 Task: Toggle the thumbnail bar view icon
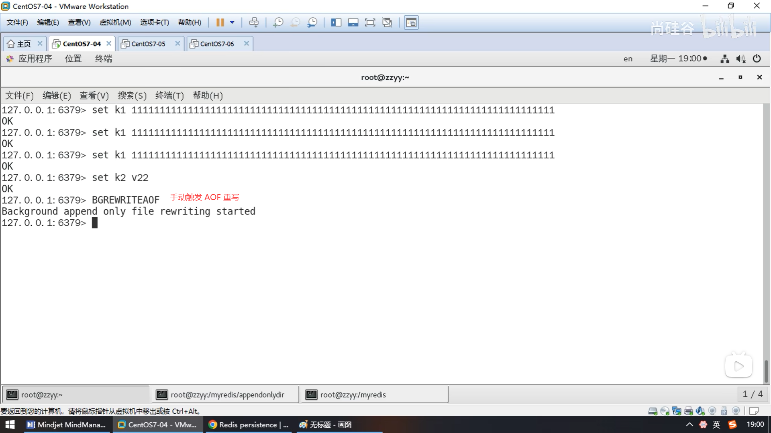(x=353, y=22)
